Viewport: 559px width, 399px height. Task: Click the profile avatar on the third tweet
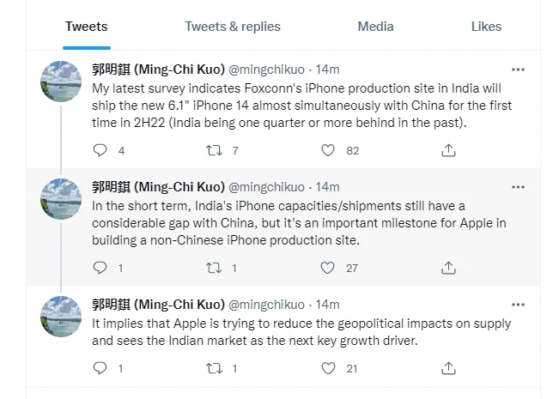[62, 316]
